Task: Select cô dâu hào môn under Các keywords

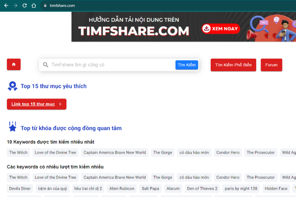Action: [x=194, y=177]
